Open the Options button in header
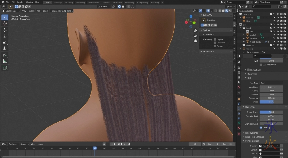This screenshot has height=158, width=288. click(230, 7)
